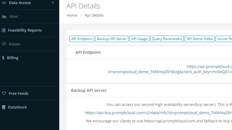Select the API Endpoint button

82,39
